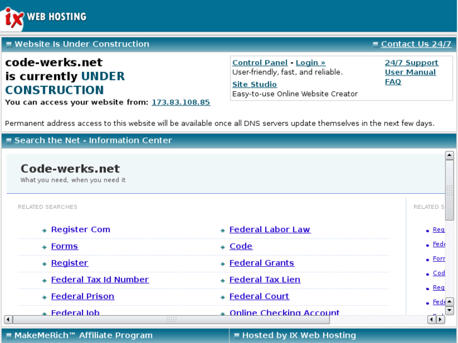The width and height of the screenshot is (458, 343).
Task: Open the Register related search link
Action: (69, 263)
